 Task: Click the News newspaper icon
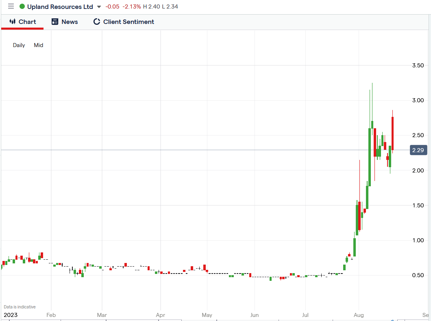click(55, 22)
